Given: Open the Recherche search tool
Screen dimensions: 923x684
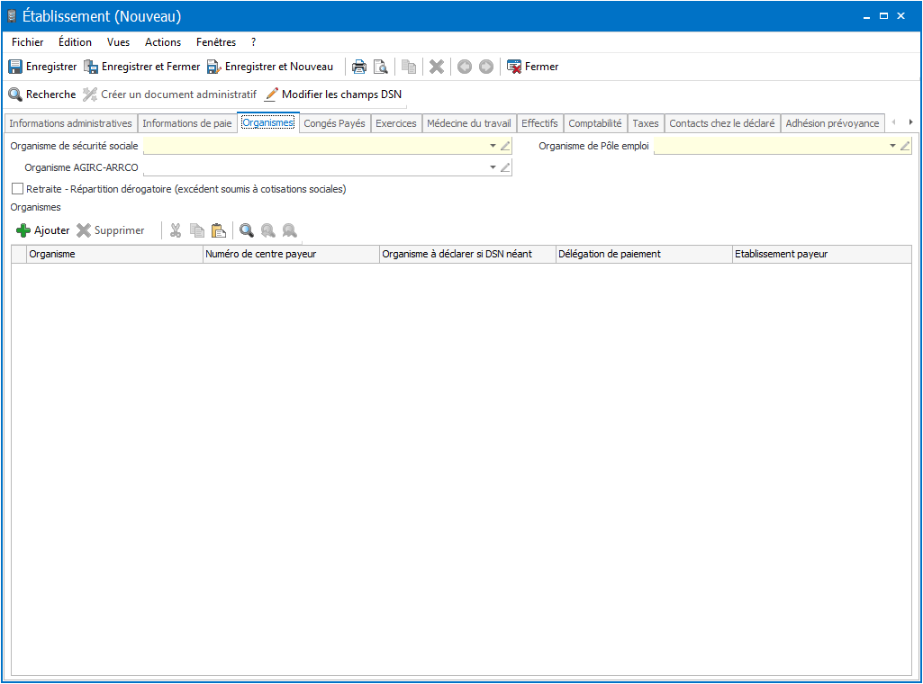Looking at the screenshot, I should 41,94.
